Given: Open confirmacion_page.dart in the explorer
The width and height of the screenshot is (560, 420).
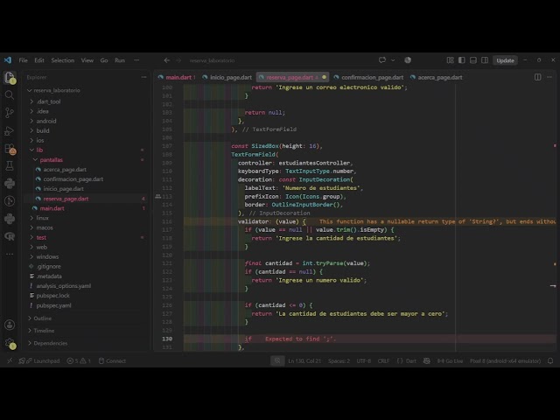Looking at the screenshot, I should 73,178.
